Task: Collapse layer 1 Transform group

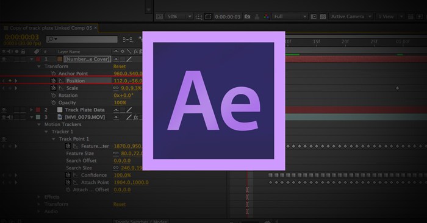Action: pyautogui.click(x=39, y=66)
